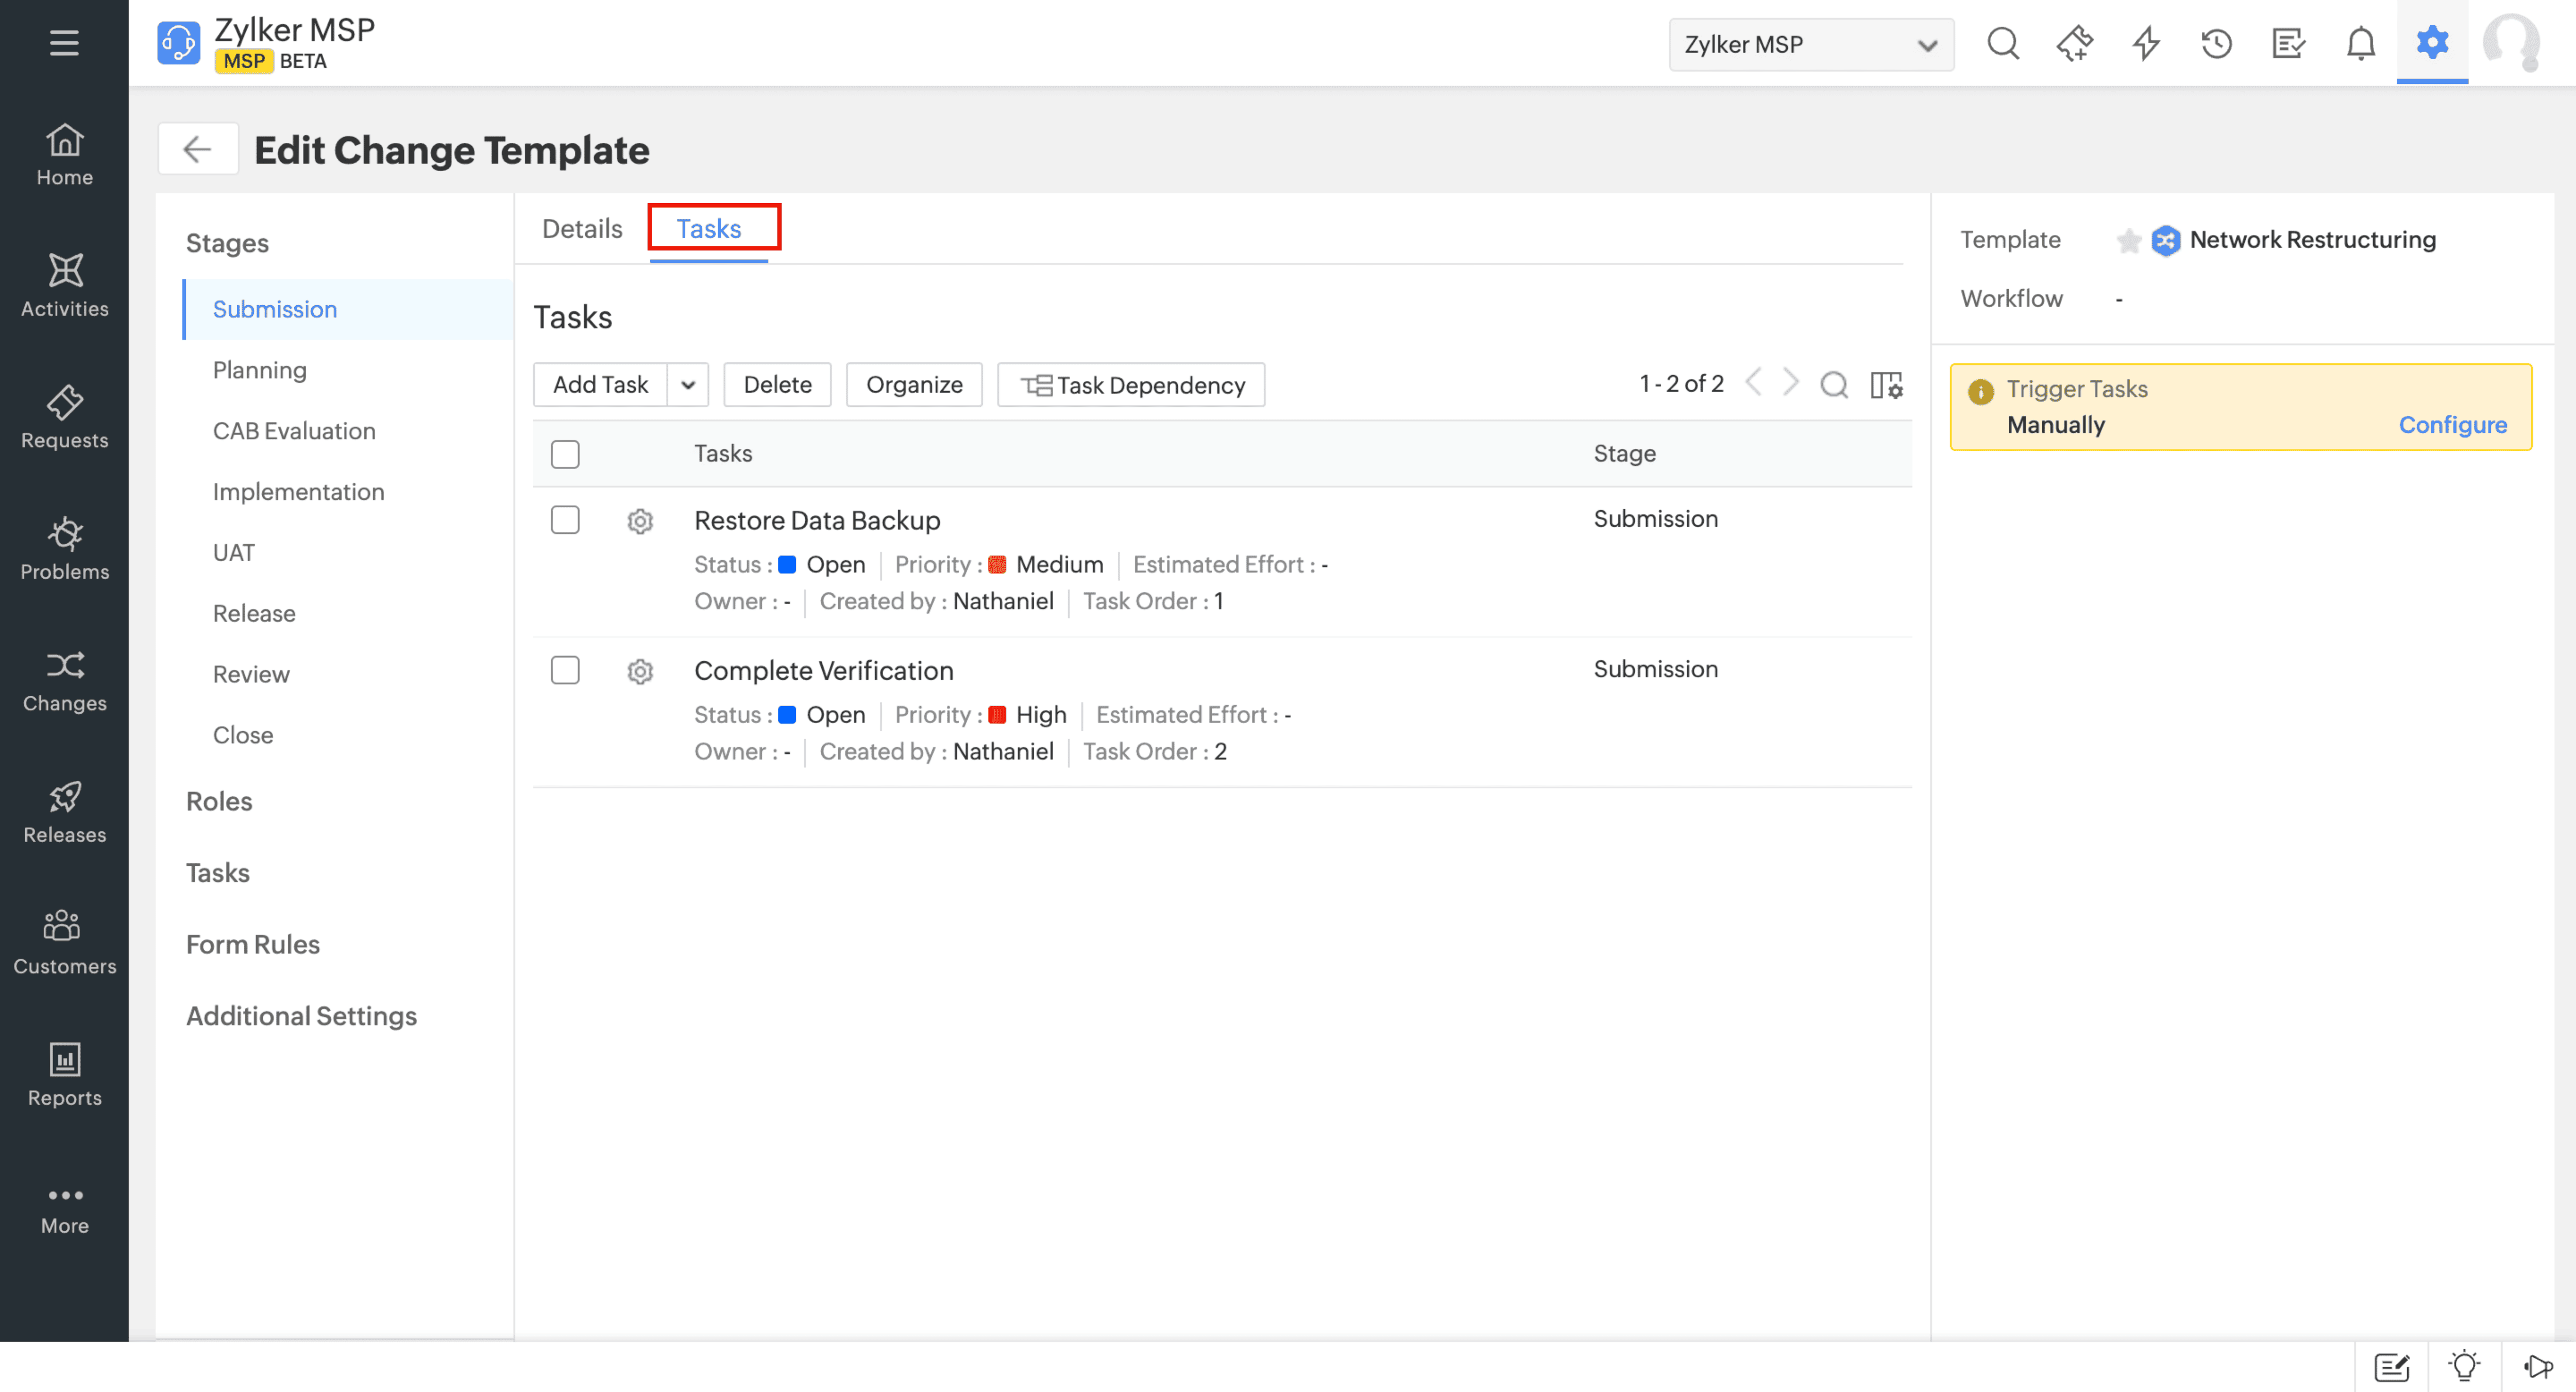Search tasks using magnifier in task toolbar
Viewport: 2576px width, 1392px height.
pos(1834,385)
